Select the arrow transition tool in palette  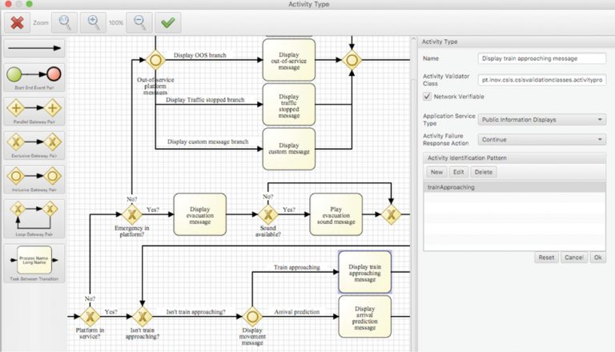34,49
